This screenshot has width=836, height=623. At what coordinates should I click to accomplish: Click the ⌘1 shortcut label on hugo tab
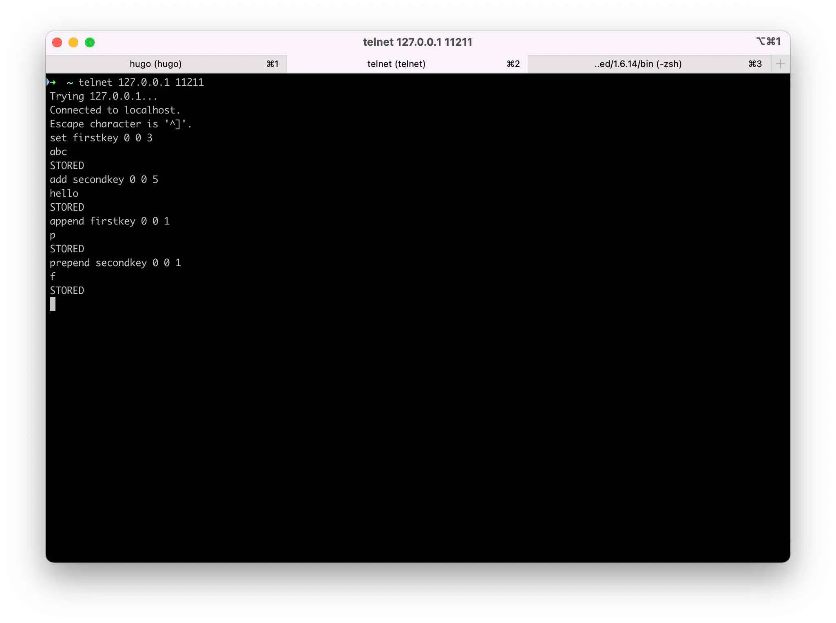(272, 64)
